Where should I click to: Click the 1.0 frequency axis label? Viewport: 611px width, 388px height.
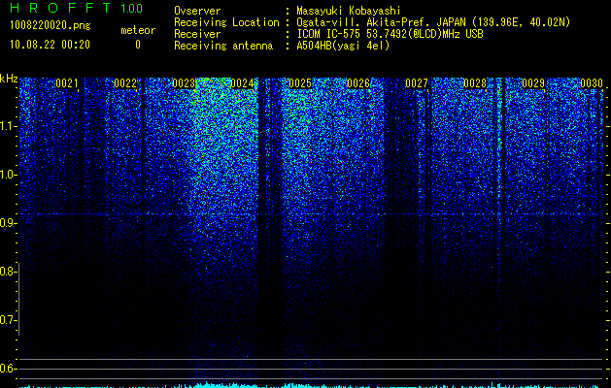(x=8, y=175)
